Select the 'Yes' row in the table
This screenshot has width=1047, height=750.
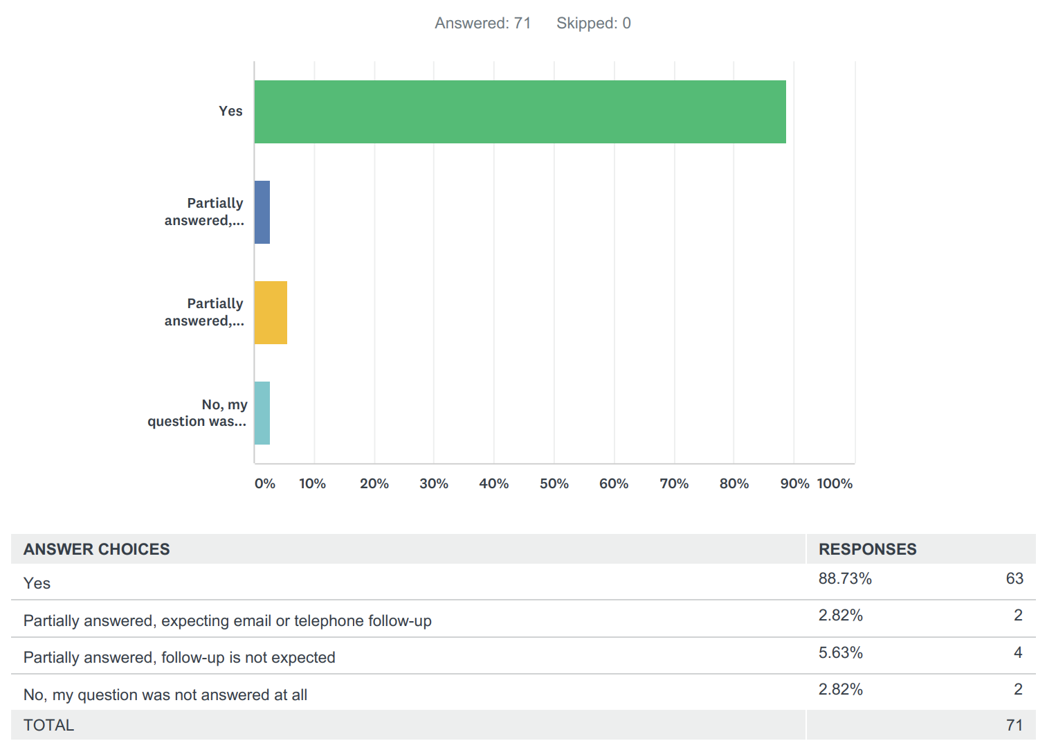pos(37,583)
